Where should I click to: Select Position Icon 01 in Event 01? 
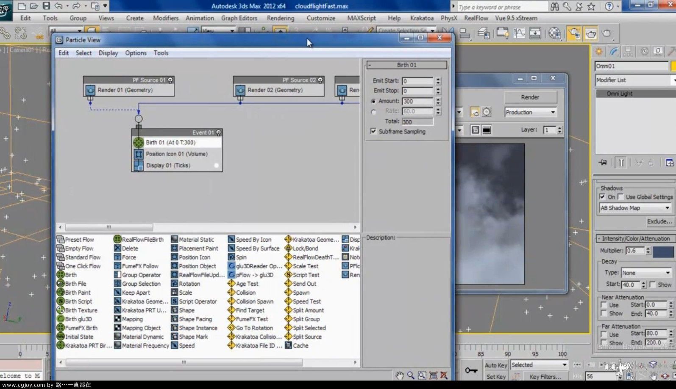[177, 154]
